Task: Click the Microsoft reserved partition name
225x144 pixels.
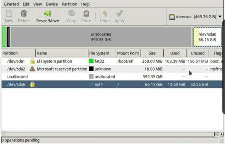Action: point(62,69)
